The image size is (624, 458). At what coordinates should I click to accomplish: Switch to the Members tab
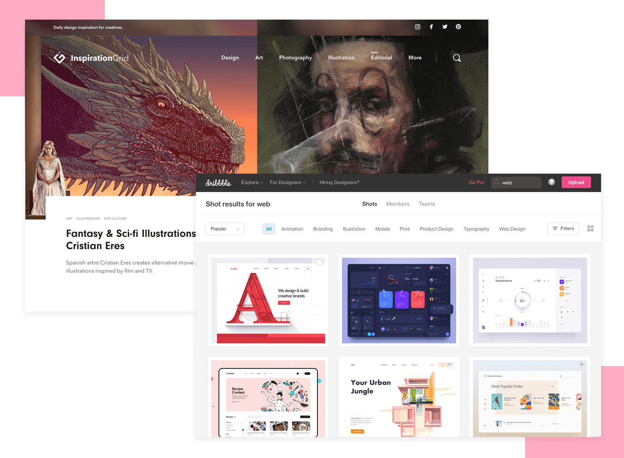coord(398,204)
